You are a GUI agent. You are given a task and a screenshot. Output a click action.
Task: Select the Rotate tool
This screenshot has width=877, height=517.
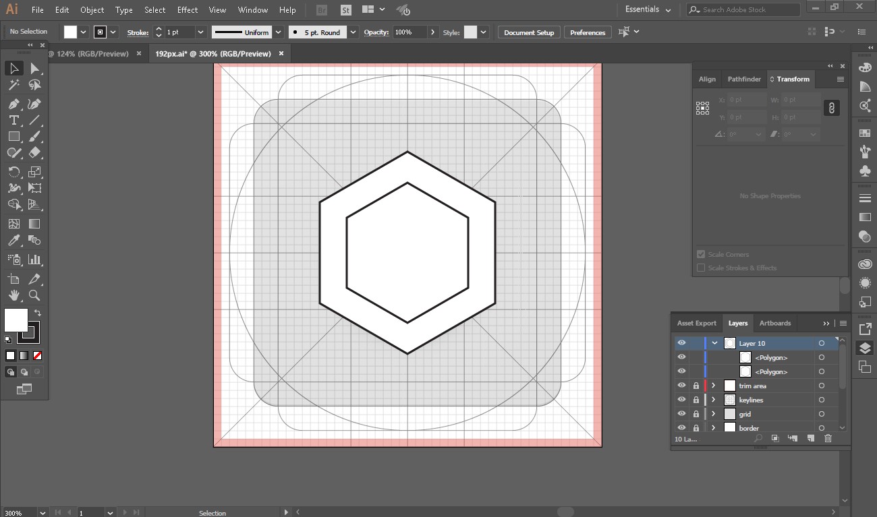[x=13, y=172]
